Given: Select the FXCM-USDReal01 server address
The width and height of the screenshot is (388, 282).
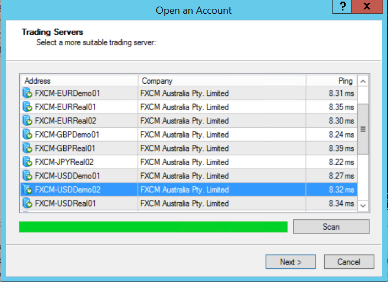Looking at the screenshot, I should pyautogui.click(x=65, y=203).
